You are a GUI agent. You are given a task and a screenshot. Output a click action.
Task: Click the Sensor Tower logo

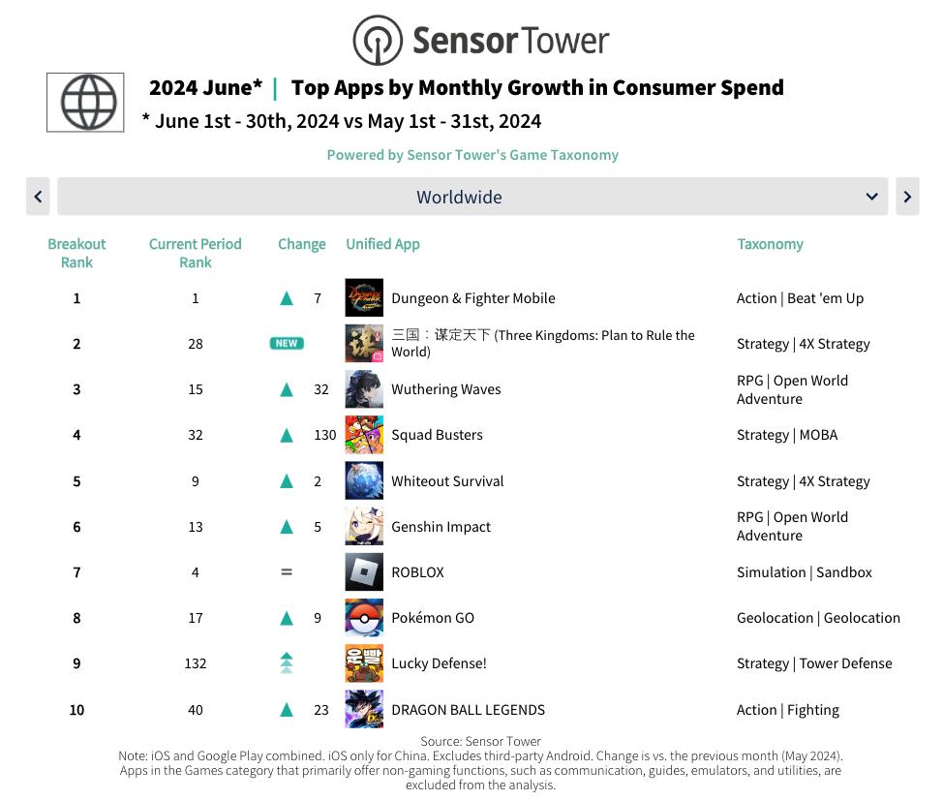coord(480,41)
